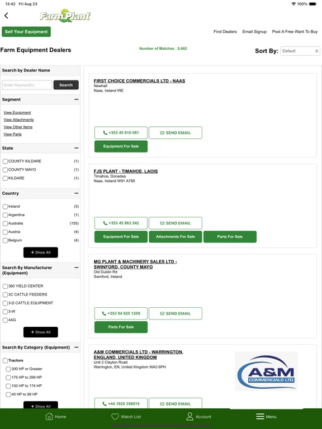This screenshot has height=429, width=322.
Task: View FJS Plant Parts For Sale
Action: point(230,237)
